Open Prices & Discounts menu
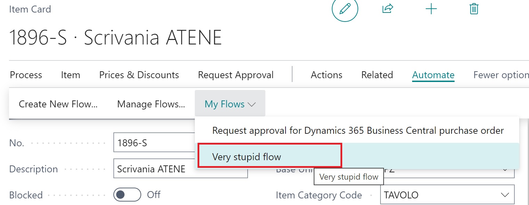Viewport: 529px width, 205px height. [x=139, y=75]
